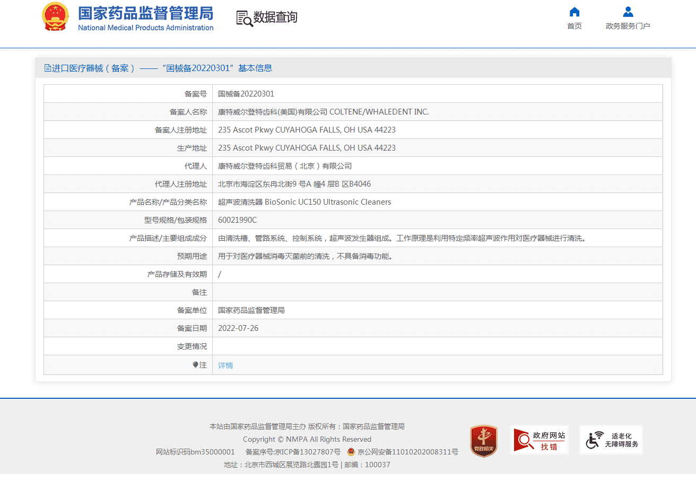
Task: Select the COLTENE/WHALEDENT INC. filer name value
Action: point(324,112)
